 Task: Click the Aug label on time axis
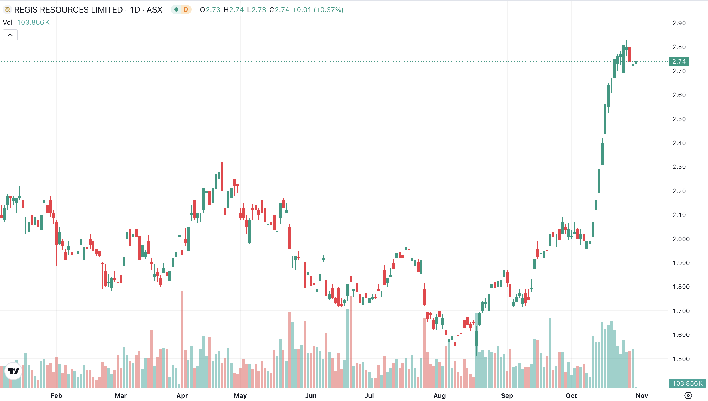tap(439, 395)
